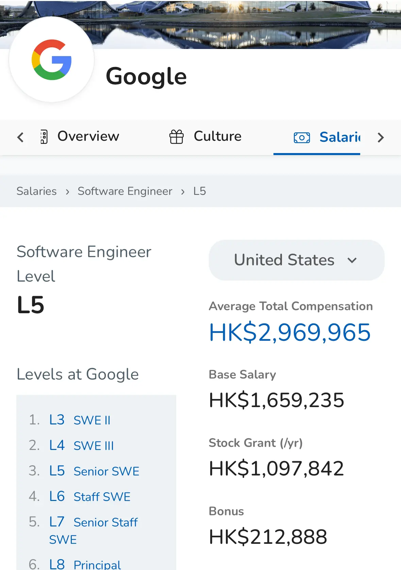View L6 Staff SWE level
This screenshot has height=570, width=401.
(90, 497)
